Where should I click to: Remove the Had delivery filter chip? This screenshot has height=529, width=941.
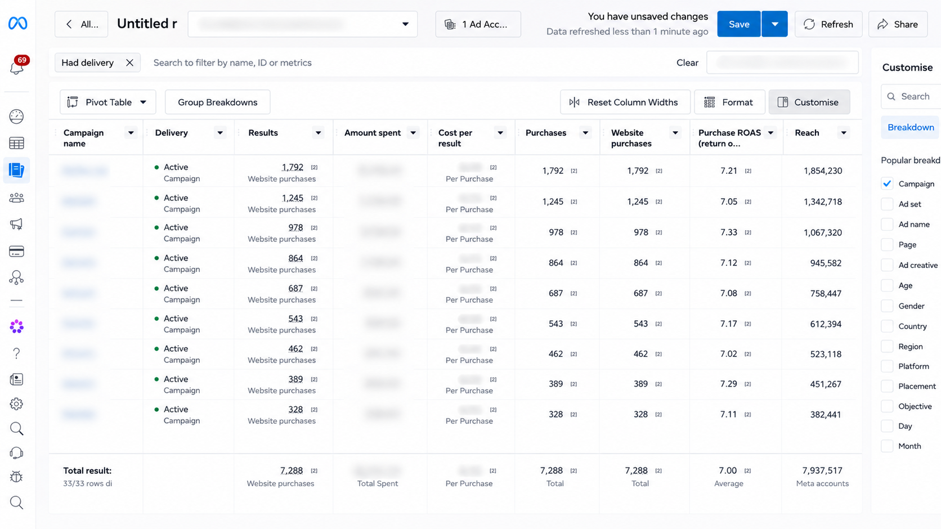click(129, 62)
